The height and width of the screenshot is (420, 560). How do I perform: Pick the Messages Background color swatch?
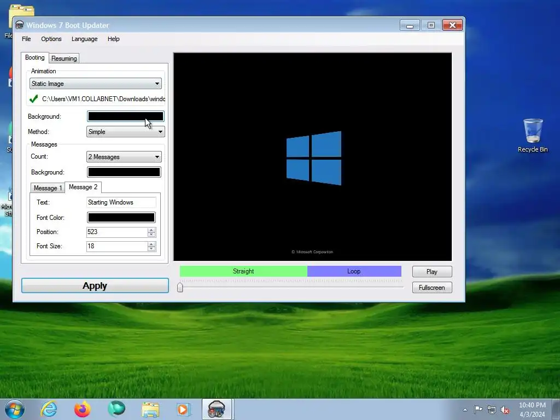124,172
